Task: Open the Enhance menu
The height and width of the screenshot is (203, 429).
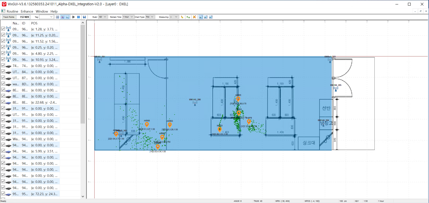Action: (x=27, y=11)
